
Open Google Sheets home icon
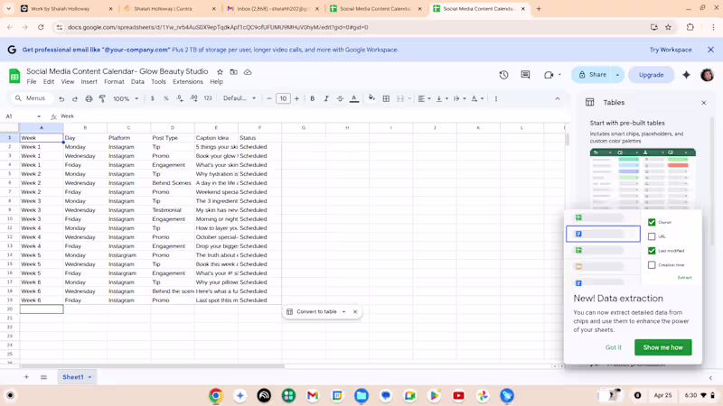[14, 76]
